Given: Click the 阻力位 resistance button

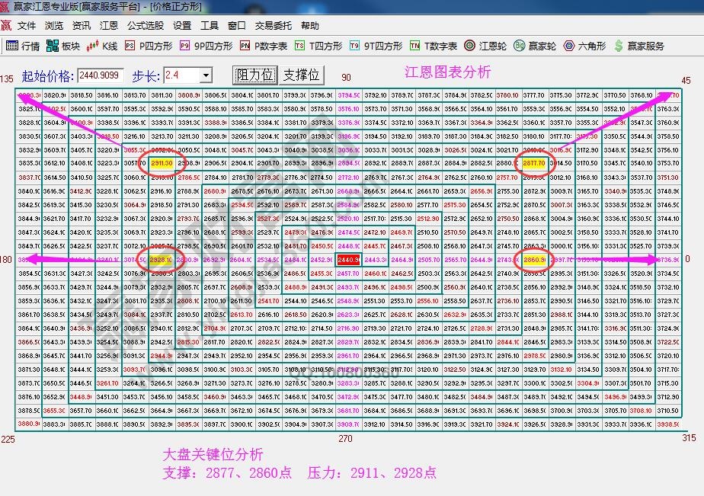Looking at the screenshot, I should pyautogui.click(x=254, y=75).
